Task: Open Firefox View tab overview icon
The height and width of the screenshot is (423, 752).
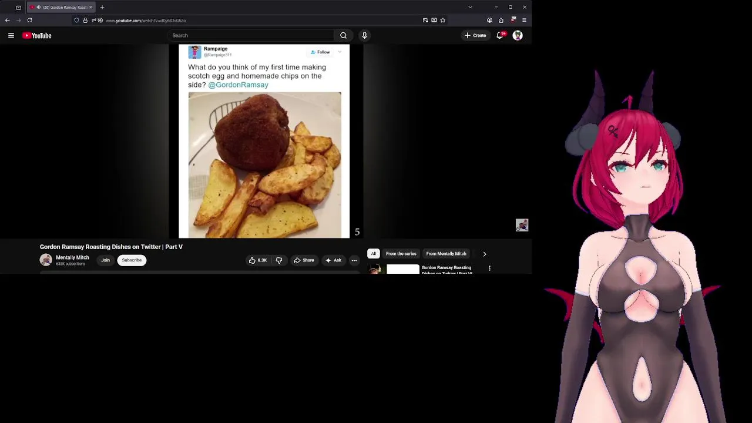Action: [18, 7]
